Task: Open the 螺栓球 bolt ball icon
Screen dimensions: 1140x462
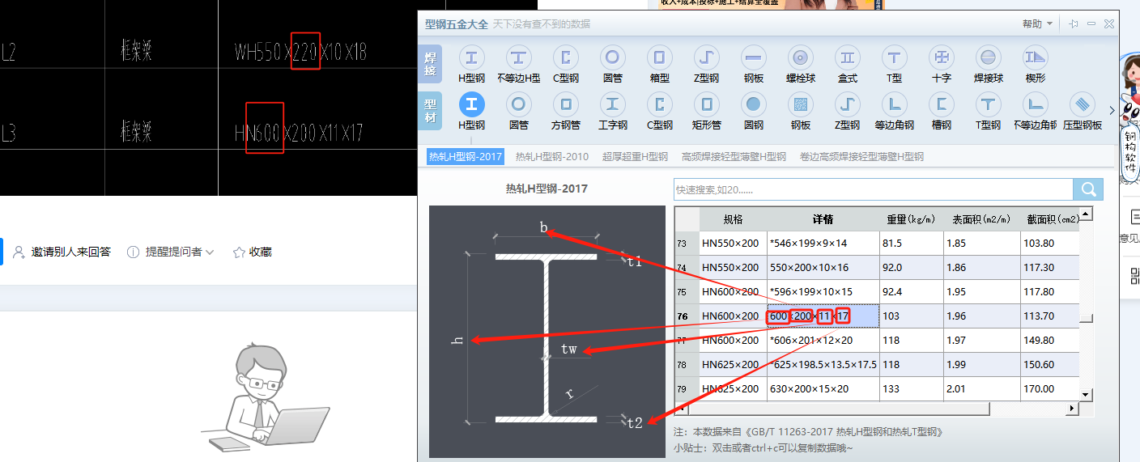Action: click(x=801, y=57)
